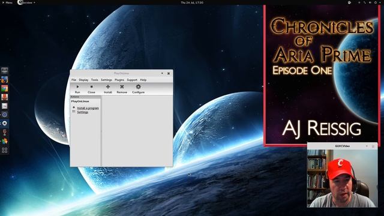Screen dimensions: 384x216
Task: Click the Run play icon in PlayOnLinux toolbar
Action: [x=77, y=86]
